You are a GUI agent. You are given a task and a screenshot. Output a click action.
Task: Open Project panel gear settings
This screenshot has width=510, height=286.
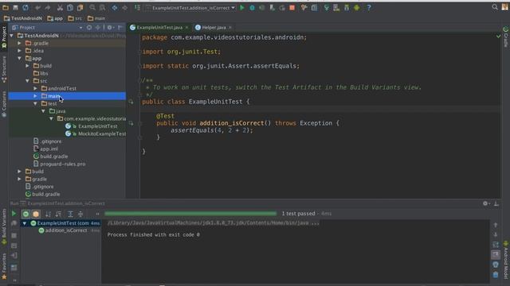click(110, 28)
